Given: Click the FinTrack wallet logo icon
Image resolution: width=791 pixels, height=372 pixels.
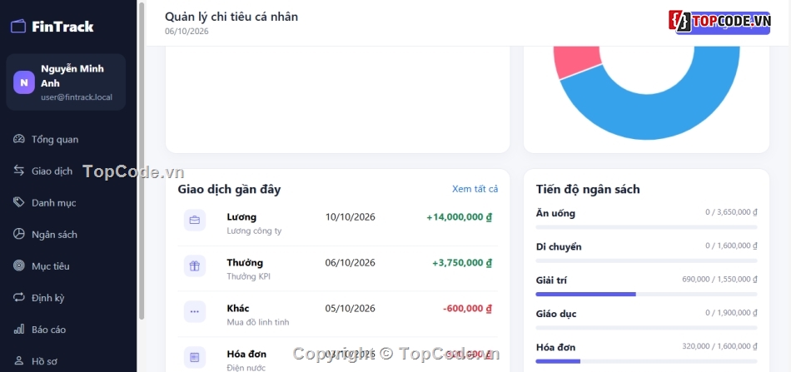Looking at the screenshot, I should (18, 26).
